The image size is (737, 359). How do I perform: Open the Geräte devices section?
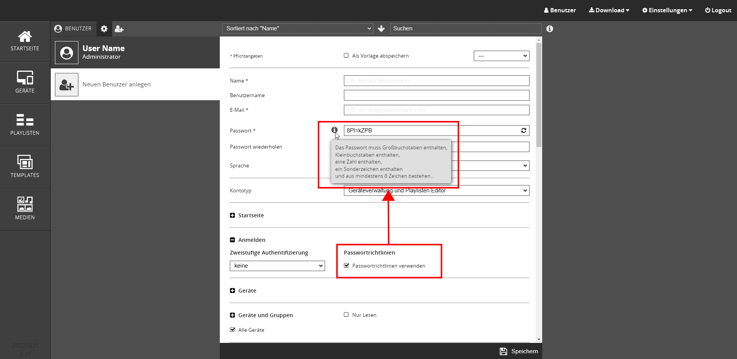pyautogui.click(x=25, y=82)
